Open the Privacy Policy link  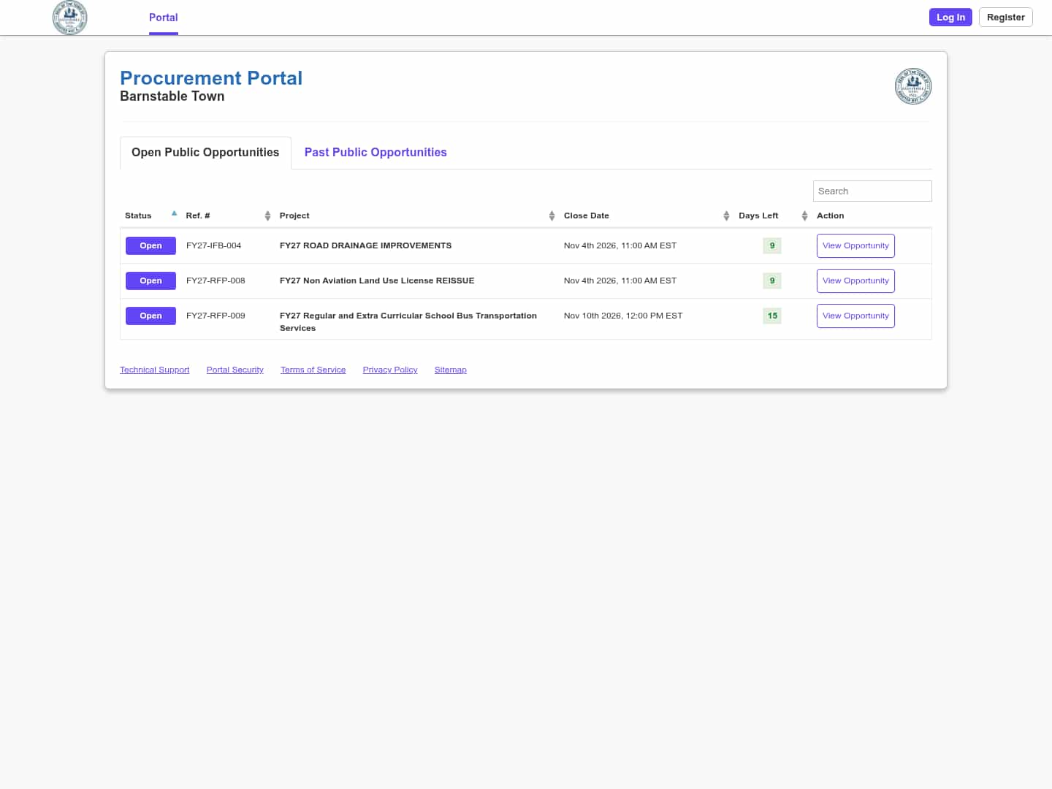pyautogui.click(x=390, y=370)
